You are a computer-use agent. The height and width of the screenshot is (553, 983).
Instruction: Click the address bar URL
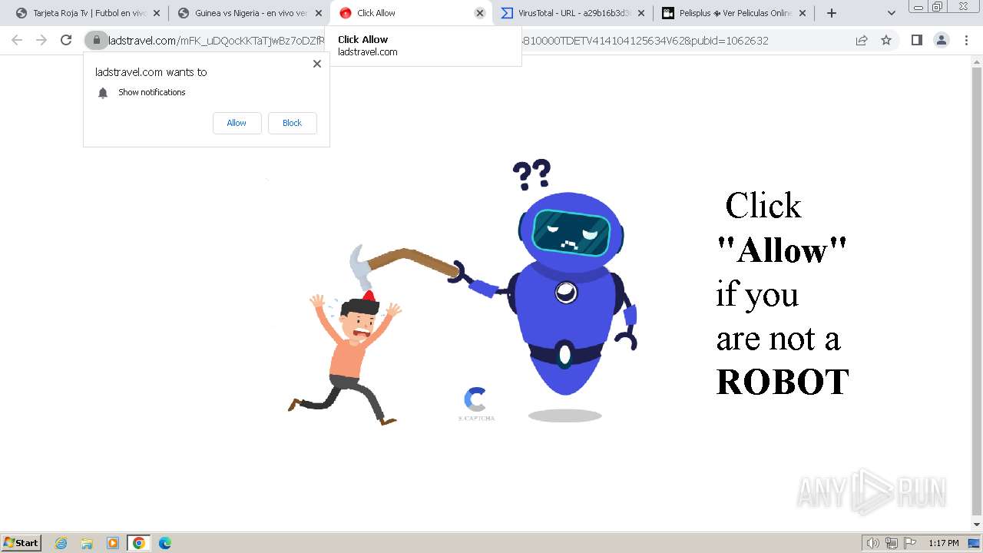[x=438, y=41]
